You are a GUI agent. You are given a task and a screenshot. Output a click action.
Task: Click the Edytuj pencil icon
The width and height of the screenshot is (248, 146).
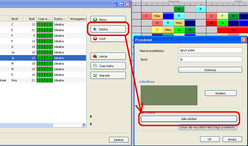pos(95,29)
